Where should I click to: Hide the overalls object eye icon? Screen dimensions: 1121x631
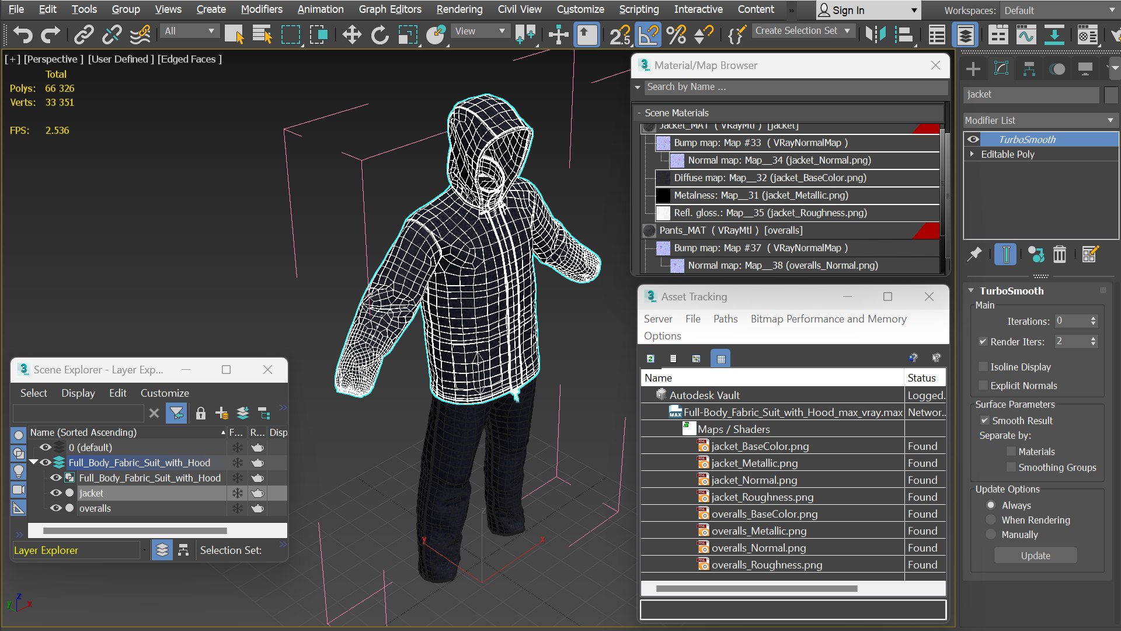(x=55, y=508)
